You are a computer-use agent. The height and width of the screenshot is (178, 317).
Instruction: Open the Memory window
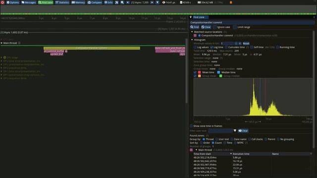point(78,2)
